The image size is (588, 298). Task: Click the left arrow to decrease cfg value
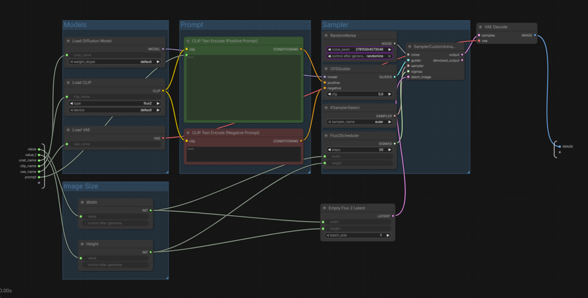click(328, 94)
